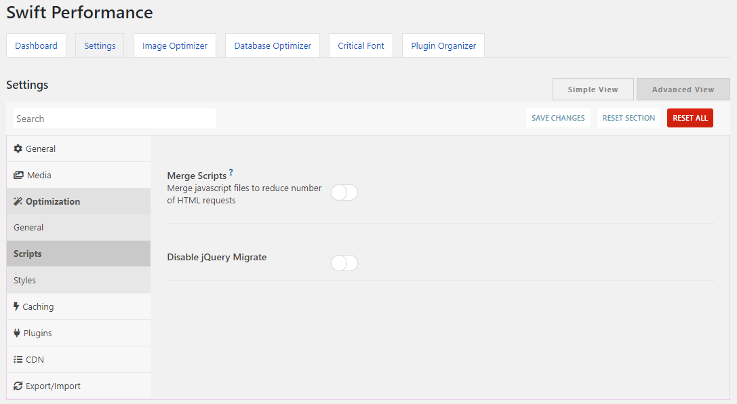Select the Styles subsection under Optimization

click(25, 280)
